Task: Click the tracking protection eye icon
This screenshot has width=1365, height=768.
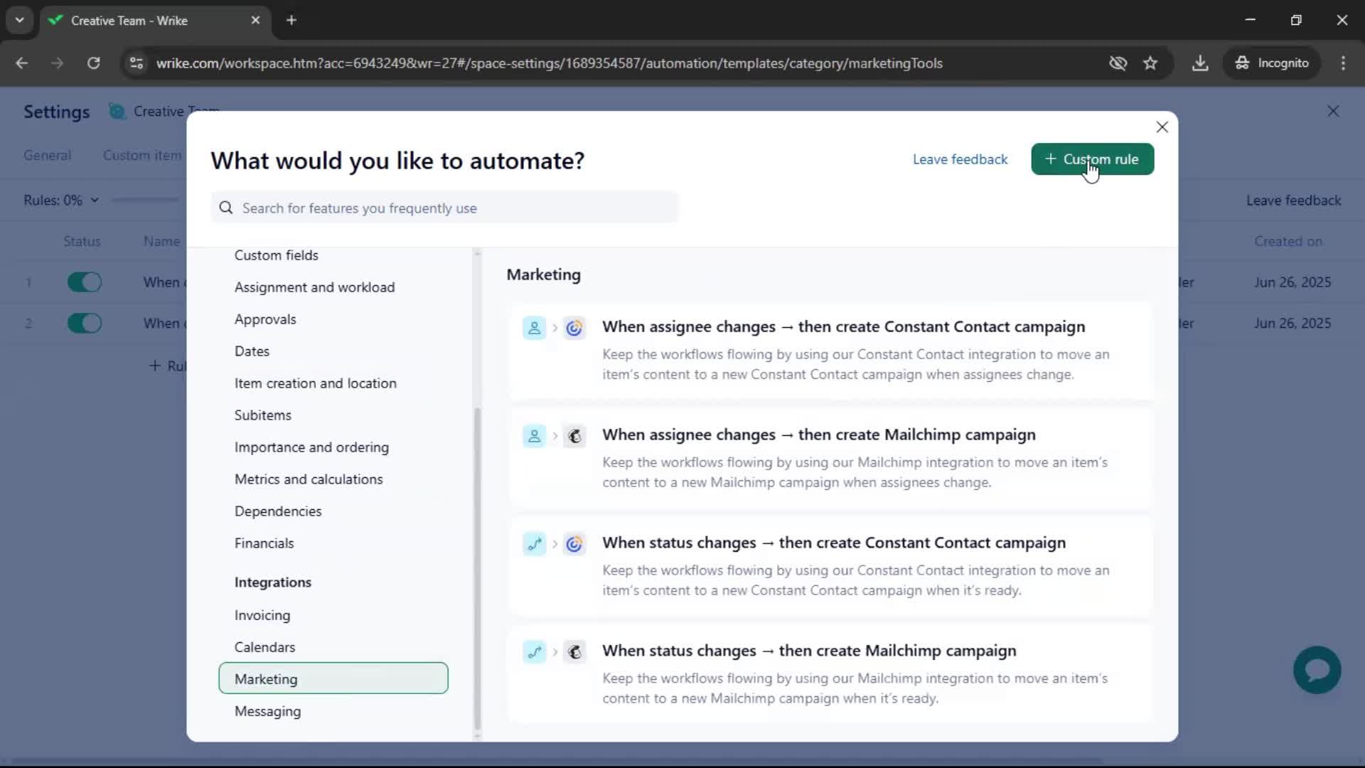Action: tap(1118, 63)
